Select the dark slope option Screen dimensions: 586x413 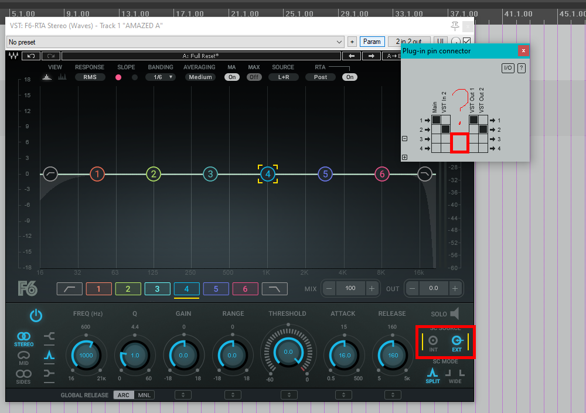[x=135, y=77]
